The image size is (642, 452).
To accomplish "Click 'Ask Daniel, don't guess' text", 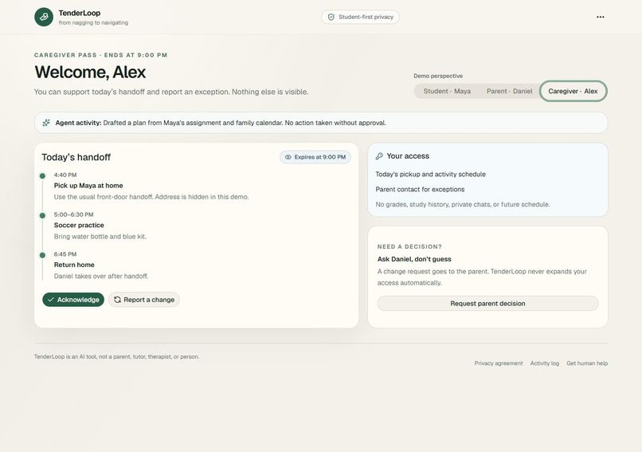I will pos(414,259).
